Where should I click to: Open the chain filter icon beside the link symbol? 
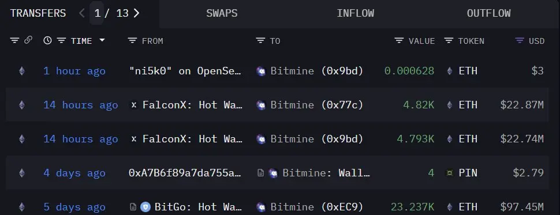point(14,41)
